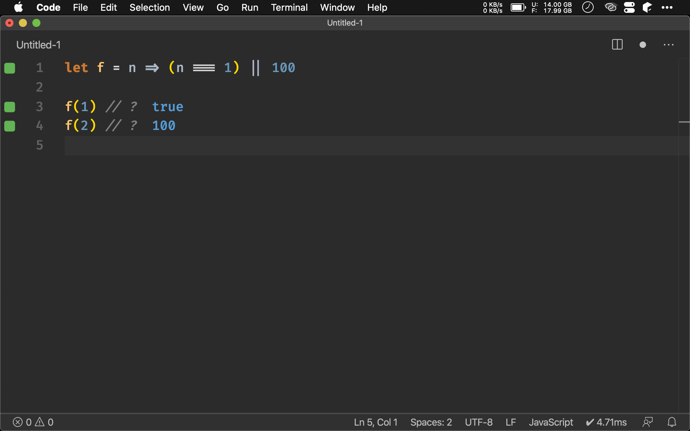The width and height of the screenshot is (690, 431).
Task: Click the '100' literal on line 1
Action: coord(284,68)
